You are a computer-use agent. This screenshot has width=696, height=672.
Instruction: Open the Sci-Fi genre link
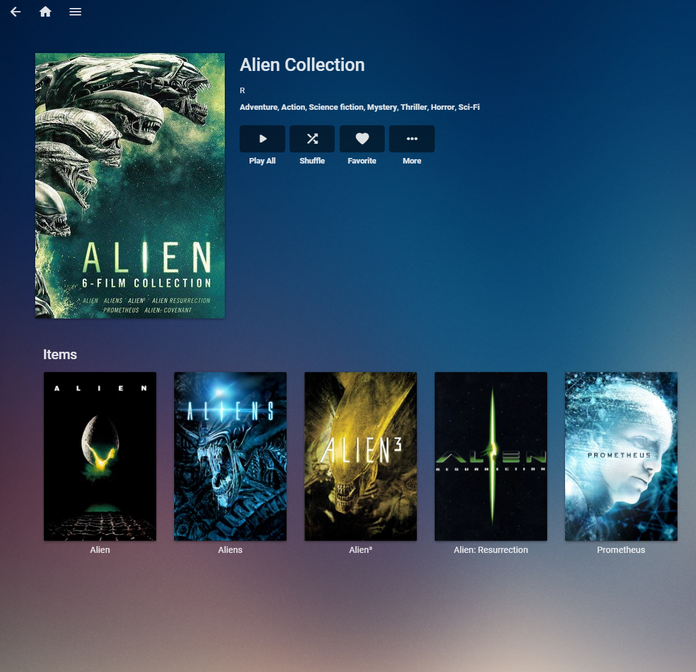[x=469, y=107]
